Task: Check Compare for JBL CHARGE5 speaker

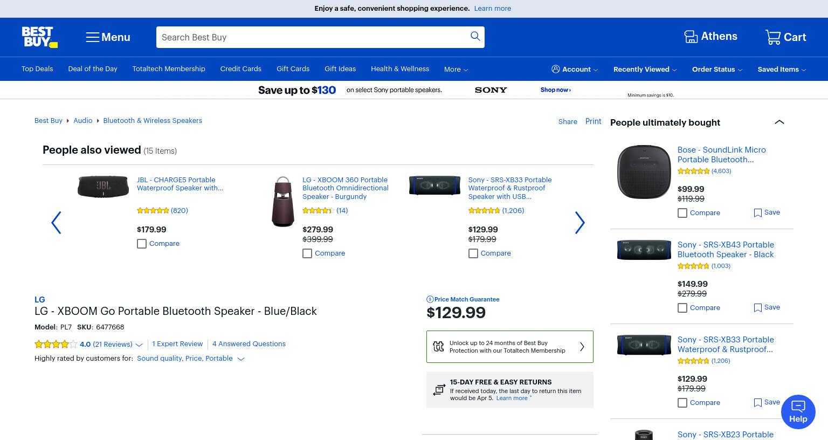Action: 142,244
